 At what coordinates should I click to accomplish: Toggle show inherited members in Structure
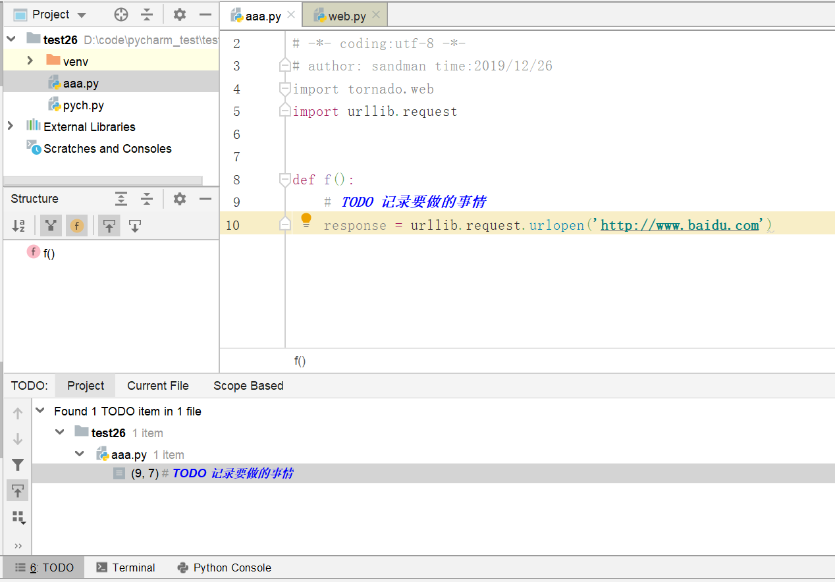[x=51, y=226]
